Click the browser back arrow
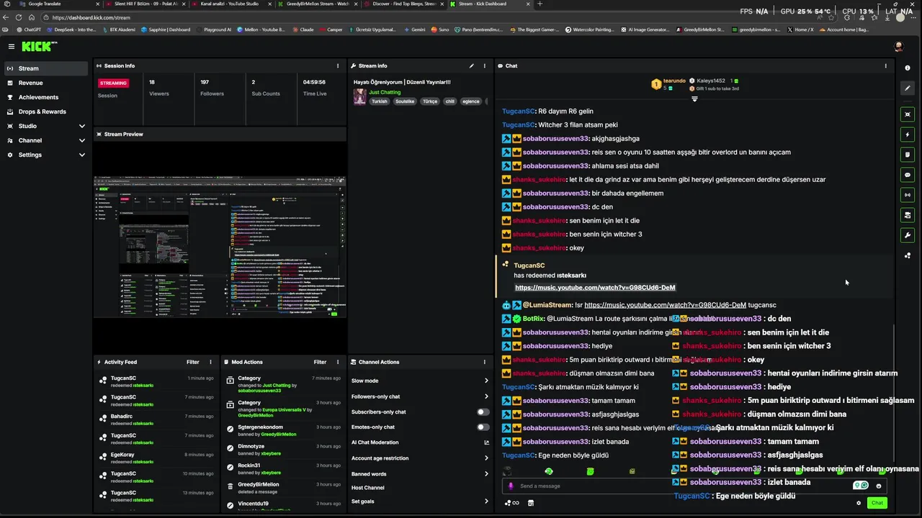Screen dimensions: 922x518 pyautogui.click(x=7, y=17)
